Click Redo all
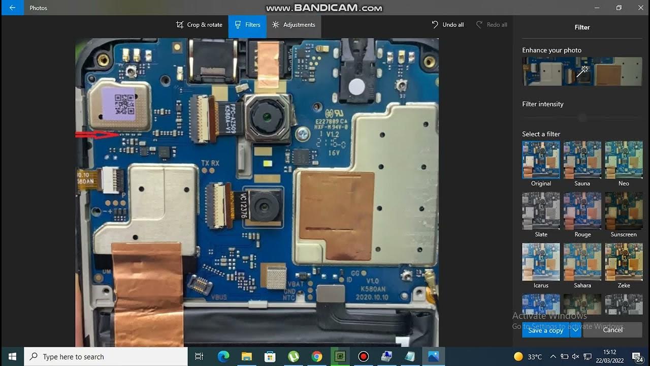This screenshot has width=650, height=366. (492, 25)
